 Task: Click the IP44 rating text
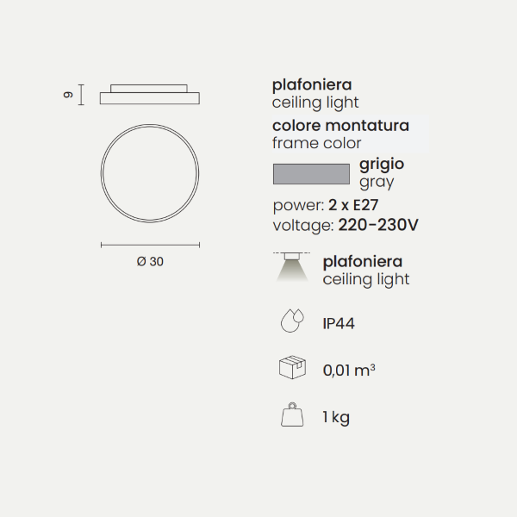[x=339, y=323]
